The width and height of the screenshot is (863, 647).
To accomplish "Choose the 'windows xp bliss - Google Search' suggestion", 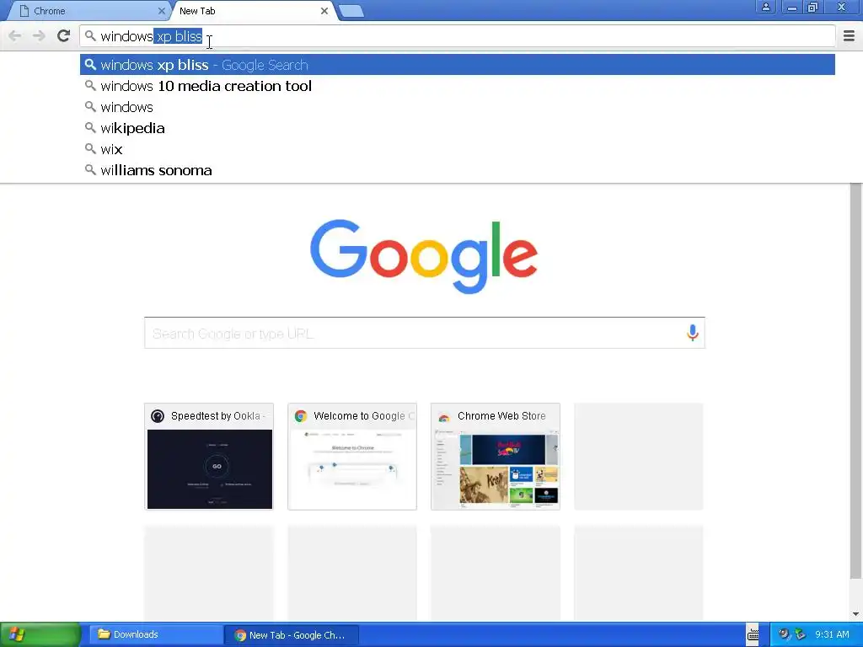I will (x=458, y=65).
